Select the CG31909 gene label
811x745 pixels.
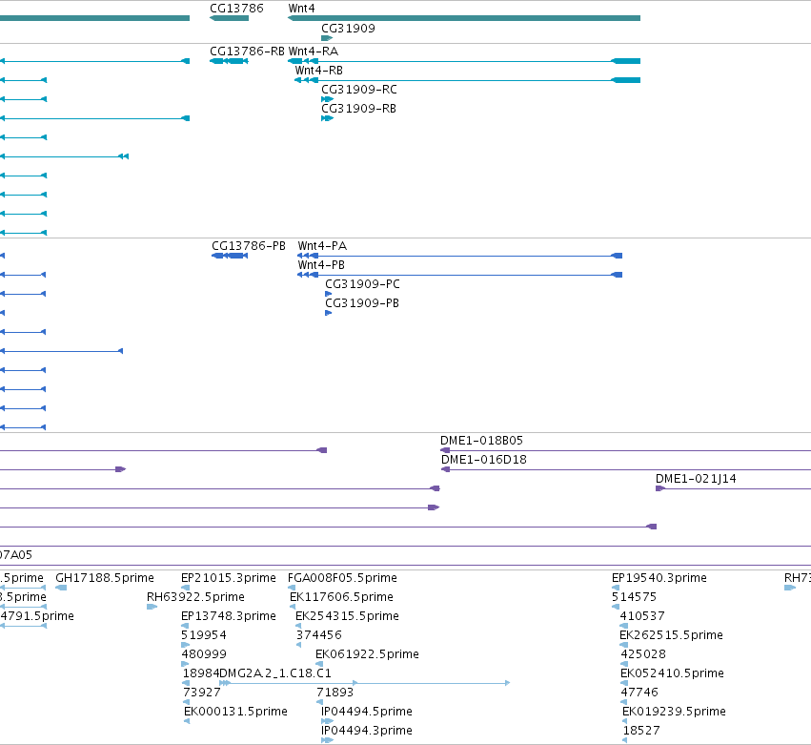click(348, 29)
